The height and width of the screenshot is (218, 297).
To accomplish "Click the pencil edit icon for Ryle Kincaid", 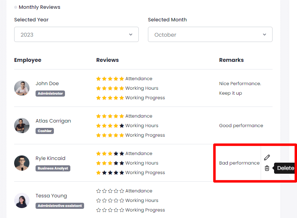I will point(267,157).
